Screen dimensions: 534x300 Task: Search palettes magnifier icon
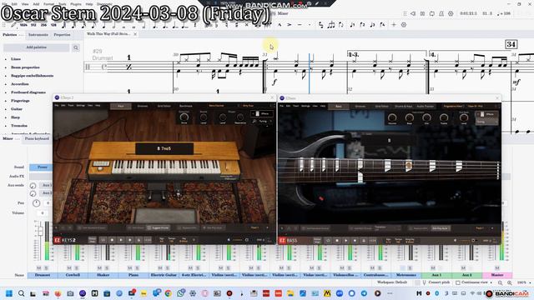(76, 48)
